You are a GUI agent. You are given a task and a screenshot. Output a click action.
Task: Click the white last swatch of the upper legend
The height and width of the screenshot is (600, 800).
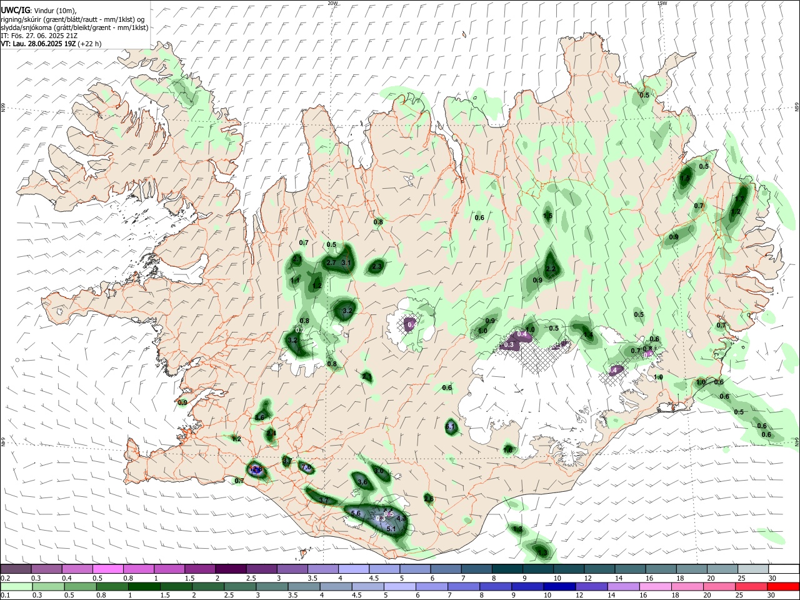[x=784, y=569]
